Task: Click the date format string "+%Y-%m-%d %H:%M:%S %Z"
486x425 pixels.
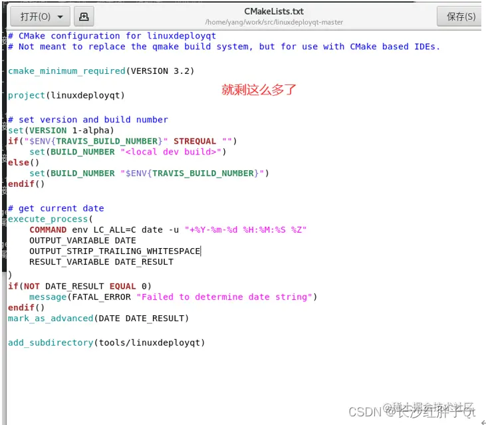Action: [x=245, y=230]
